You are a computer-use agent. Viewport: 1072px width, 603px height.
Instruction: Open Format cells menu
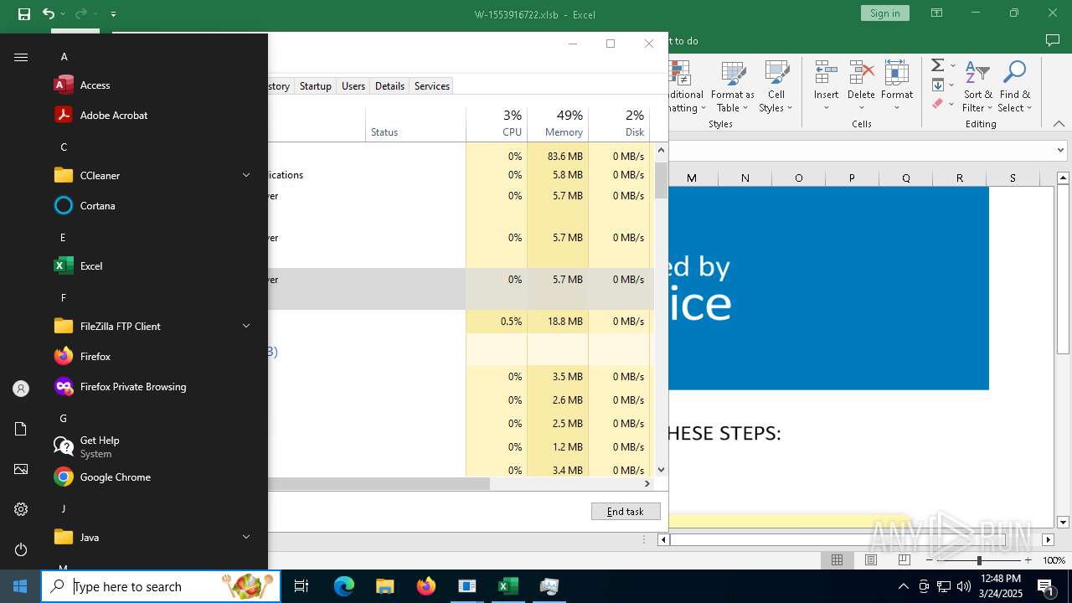[x=897, y=87]
